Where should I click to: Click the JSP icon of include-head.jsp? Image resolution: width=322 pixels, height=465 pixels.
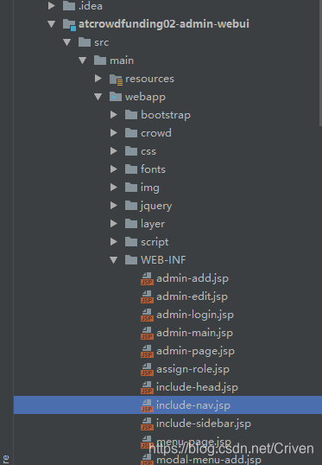pos(147,387)
